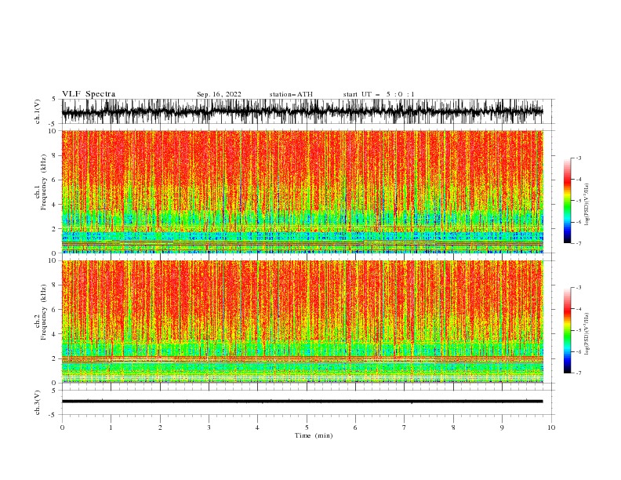Screen dimensions: 621x480
Task: Click the "4" tick on ch.2 frequency axis
Action: (54, 334)
